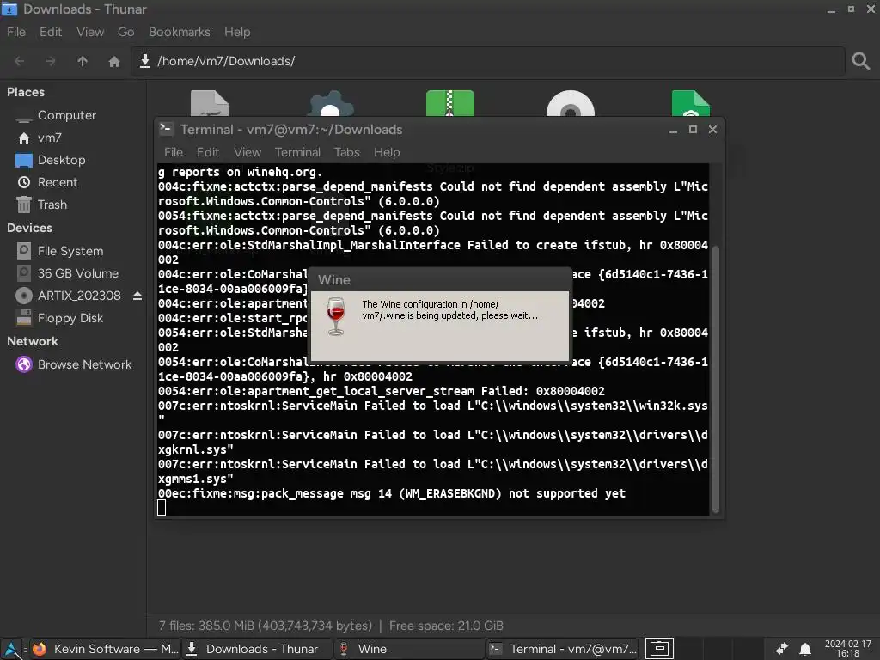Screen dimensions: 880x660
Task: Open Terminal File menu
Action: point(174,152)
